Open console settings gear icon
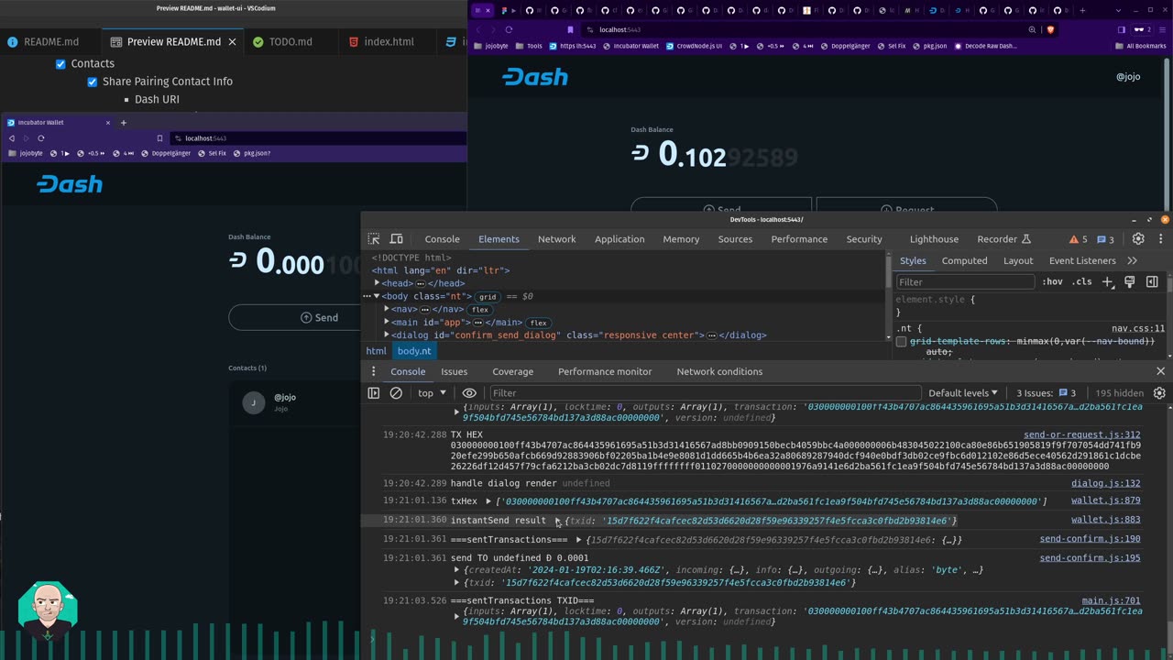The image size is (1173, 660). tap(1159, 393)
